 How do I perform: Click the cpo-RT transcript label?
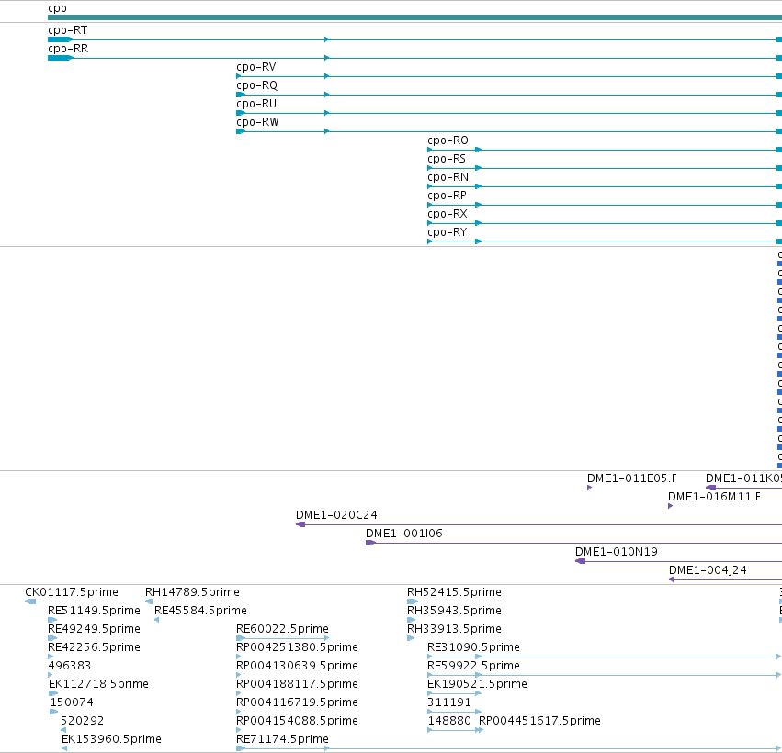(x=67, y=30)
